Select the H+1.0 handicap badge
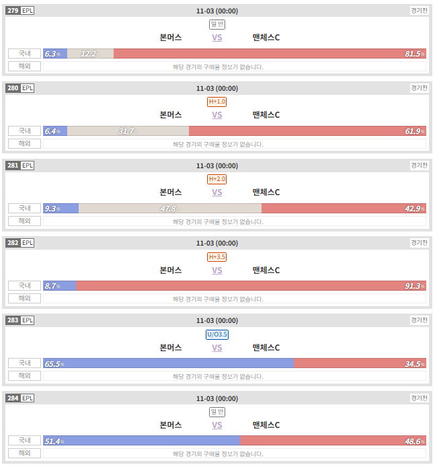Viewport: 435px width, 467px height. [217, 102]
